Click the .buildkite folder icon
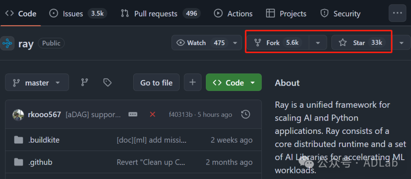 click(19, 140)
